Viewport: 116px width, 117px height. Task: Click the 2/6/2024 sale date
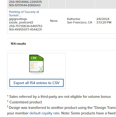tap(103, 19)
